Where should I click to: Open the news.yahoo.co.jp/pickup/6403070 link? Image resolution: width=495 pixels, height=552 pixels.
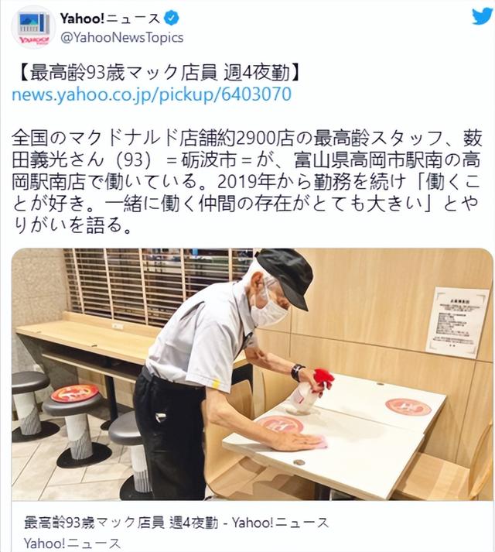(152, 94)
